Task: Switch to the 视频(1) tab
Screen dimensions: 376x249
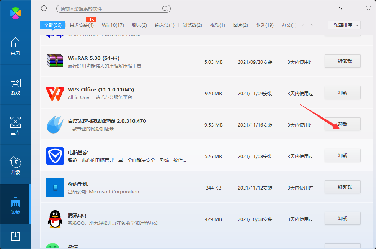Action: (x=217, y=25)
